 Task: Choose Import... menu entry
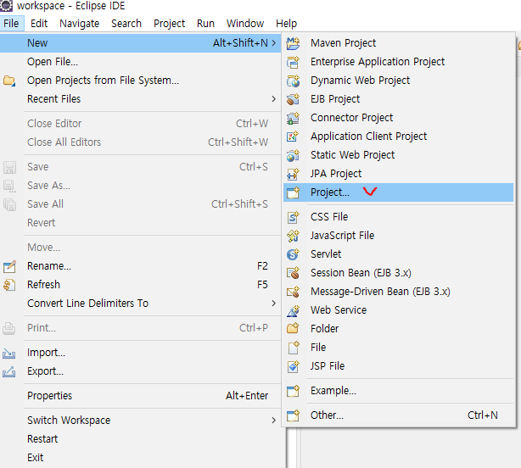click(x=141, y=353)
